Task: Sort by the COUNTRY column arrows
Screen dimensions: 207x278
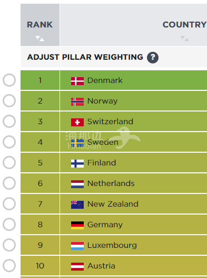Action: 184,39
